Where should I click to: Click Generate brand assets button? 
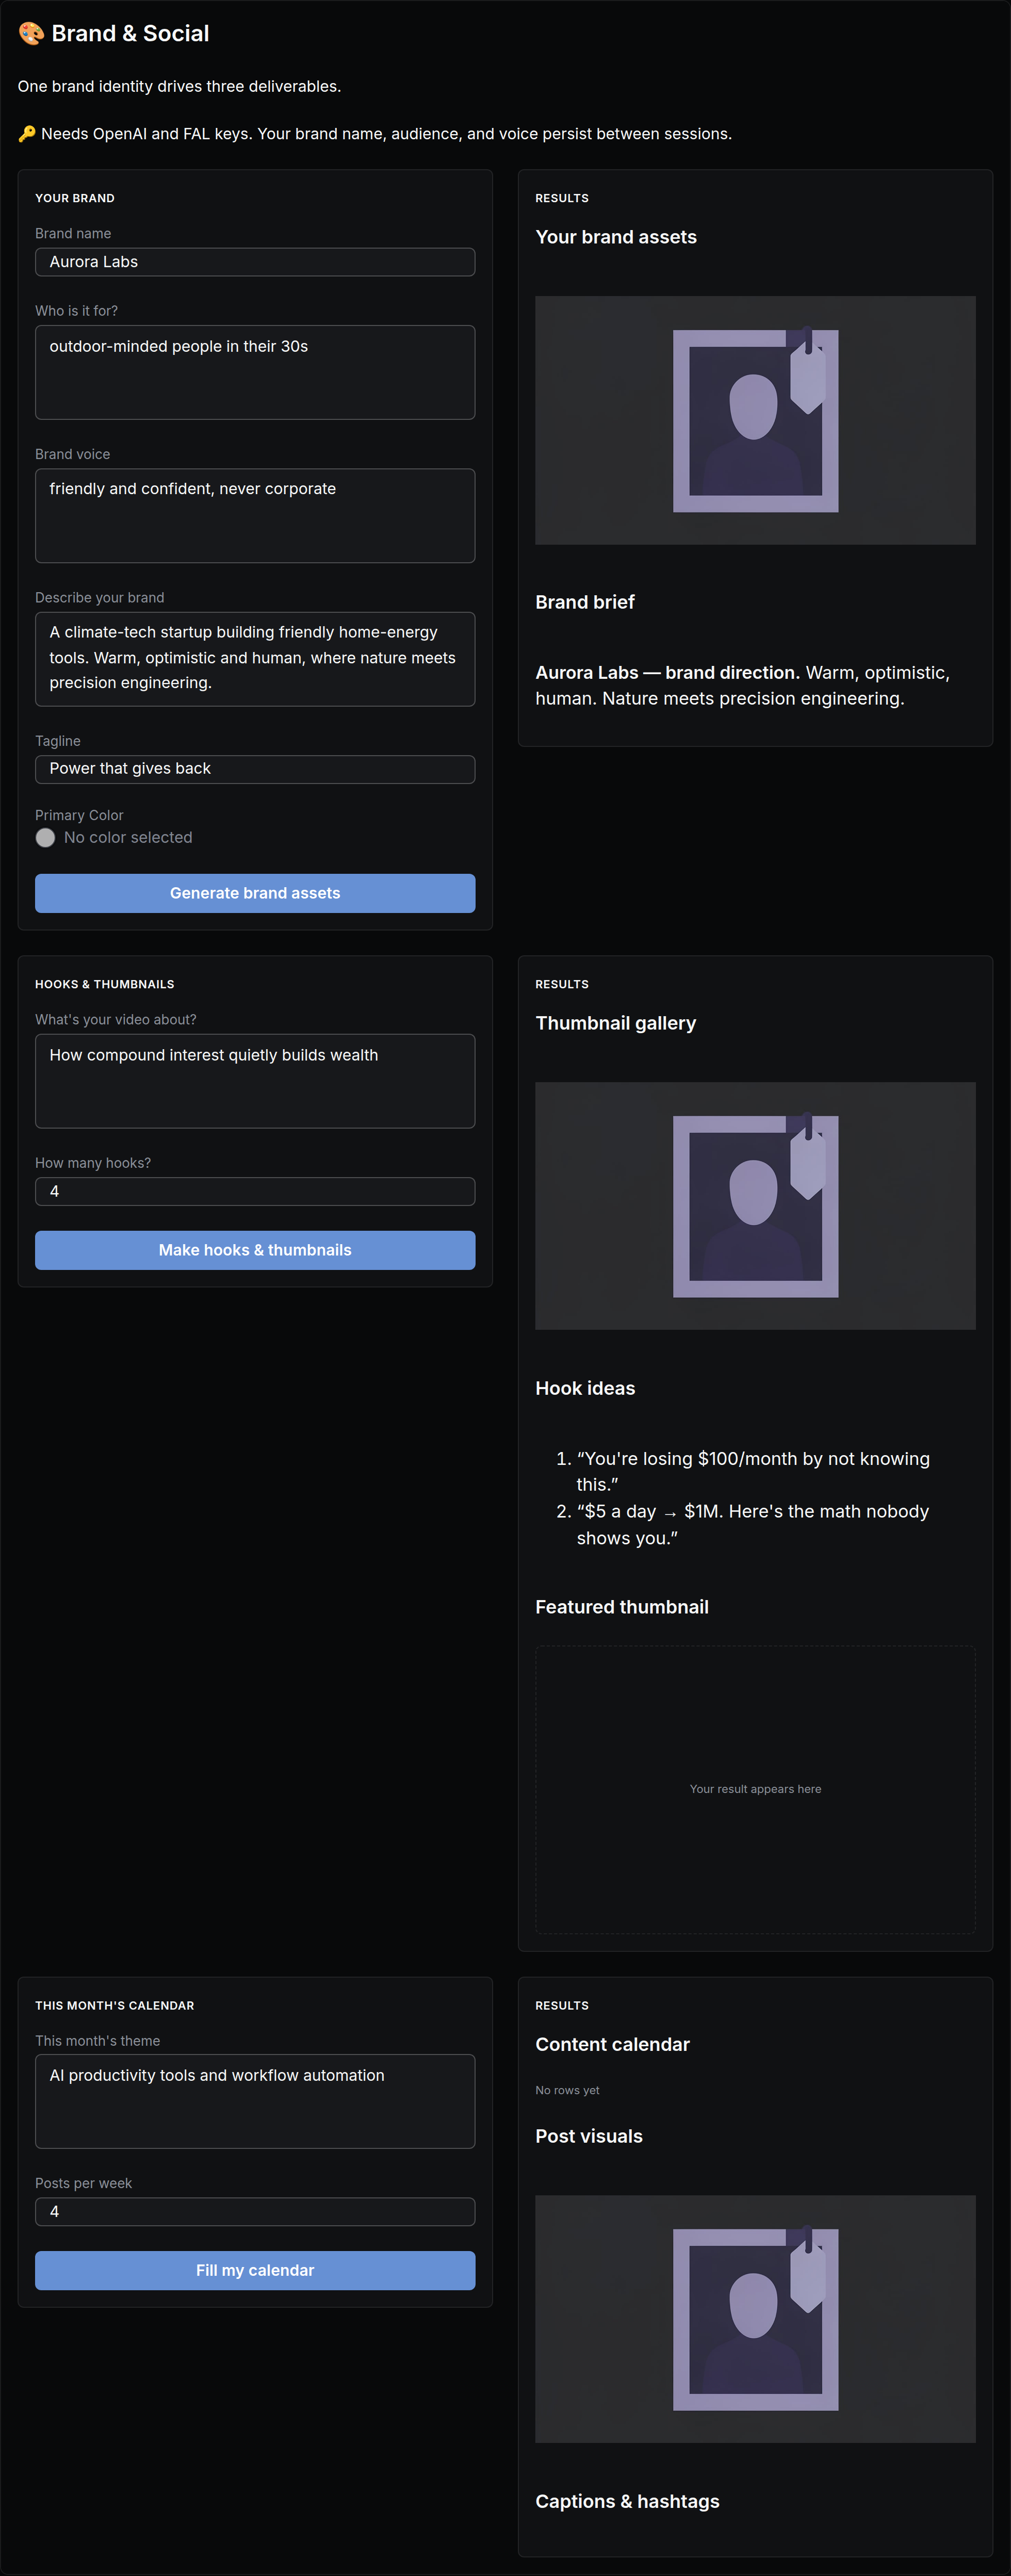click(255, 893)
